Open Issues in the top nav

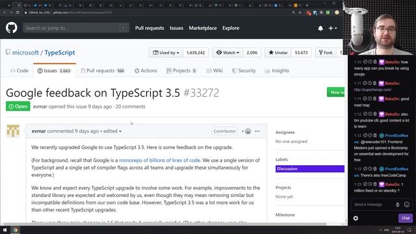176,28
